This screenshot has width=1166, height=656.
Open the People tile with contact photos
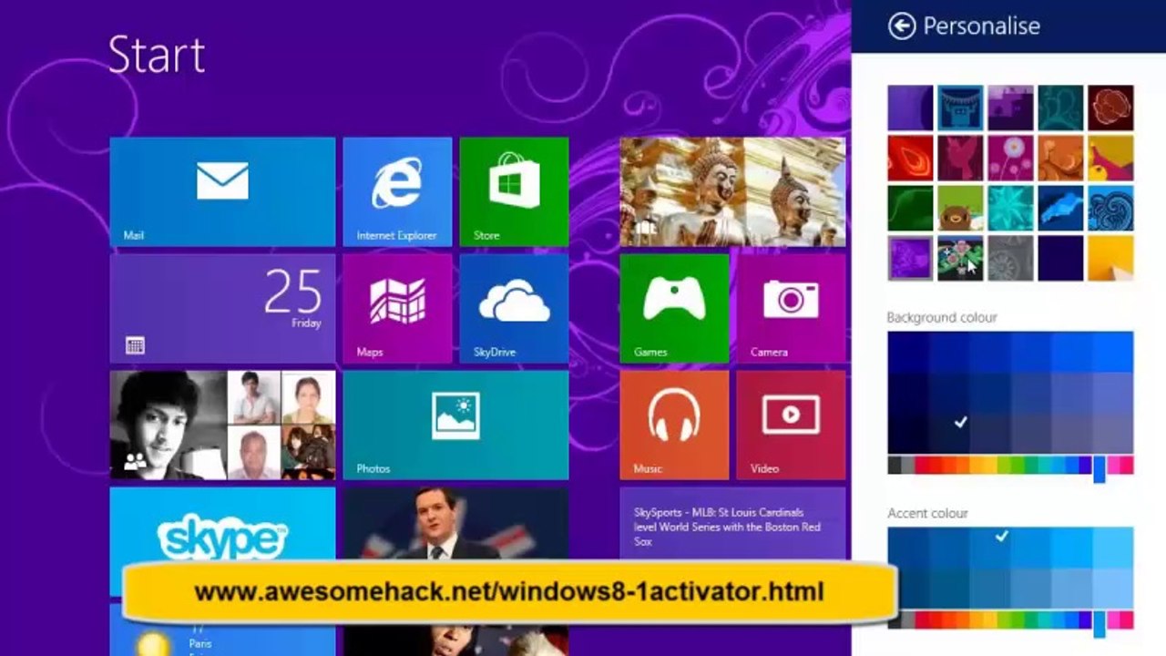222,425
